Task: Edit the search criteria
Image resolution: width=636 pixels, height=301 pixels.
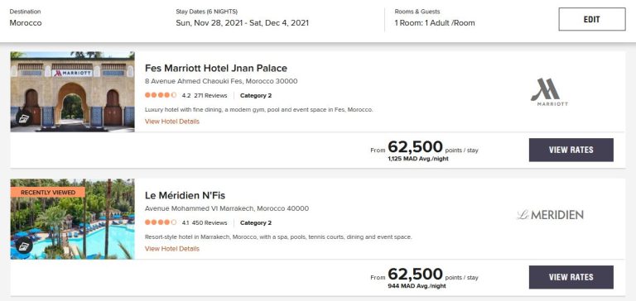Action: click(592, 19)
